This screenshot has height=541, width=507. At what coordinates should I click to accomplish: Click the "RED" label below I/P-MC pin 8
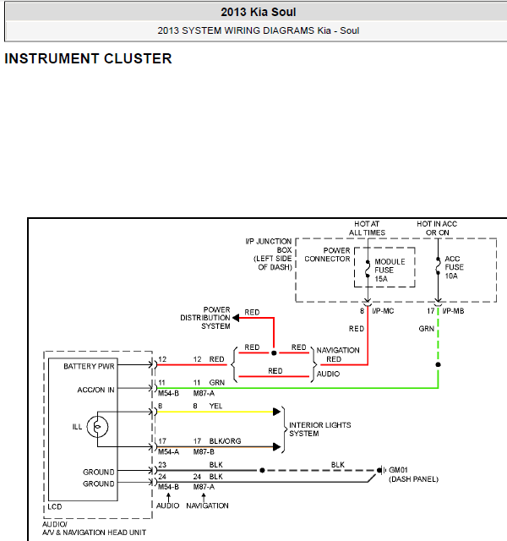point(357,329)
